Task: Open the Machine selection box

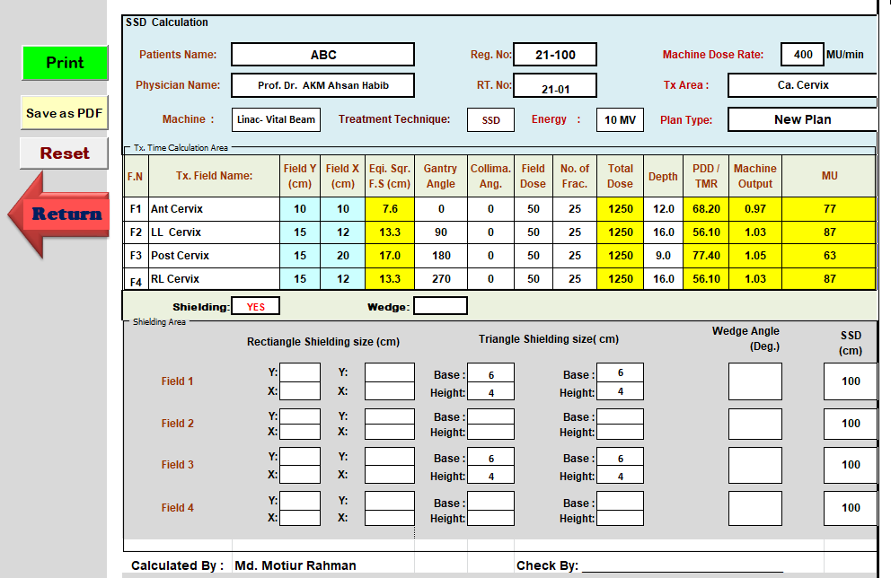Action: [x=276, y=119]
